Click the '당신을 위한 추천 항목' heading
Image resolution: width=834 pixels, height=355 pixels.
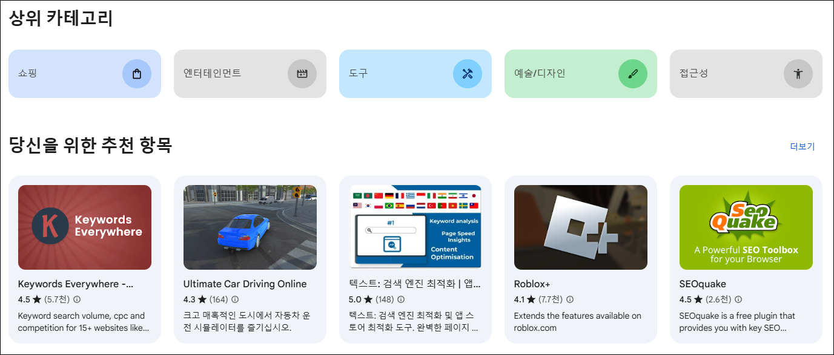91,145
